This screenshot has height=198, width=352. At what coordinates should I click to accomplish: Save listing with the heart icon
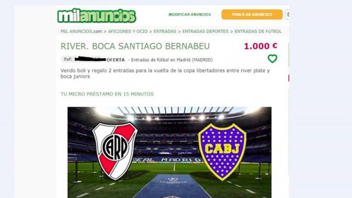tap(272, 59)
